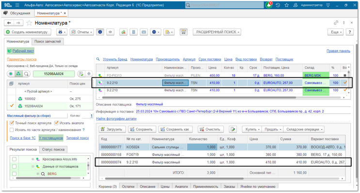The width and height of the screenshot is (360, 193).
Task: Click the help question mark button
Action: (x=350, y=32)
